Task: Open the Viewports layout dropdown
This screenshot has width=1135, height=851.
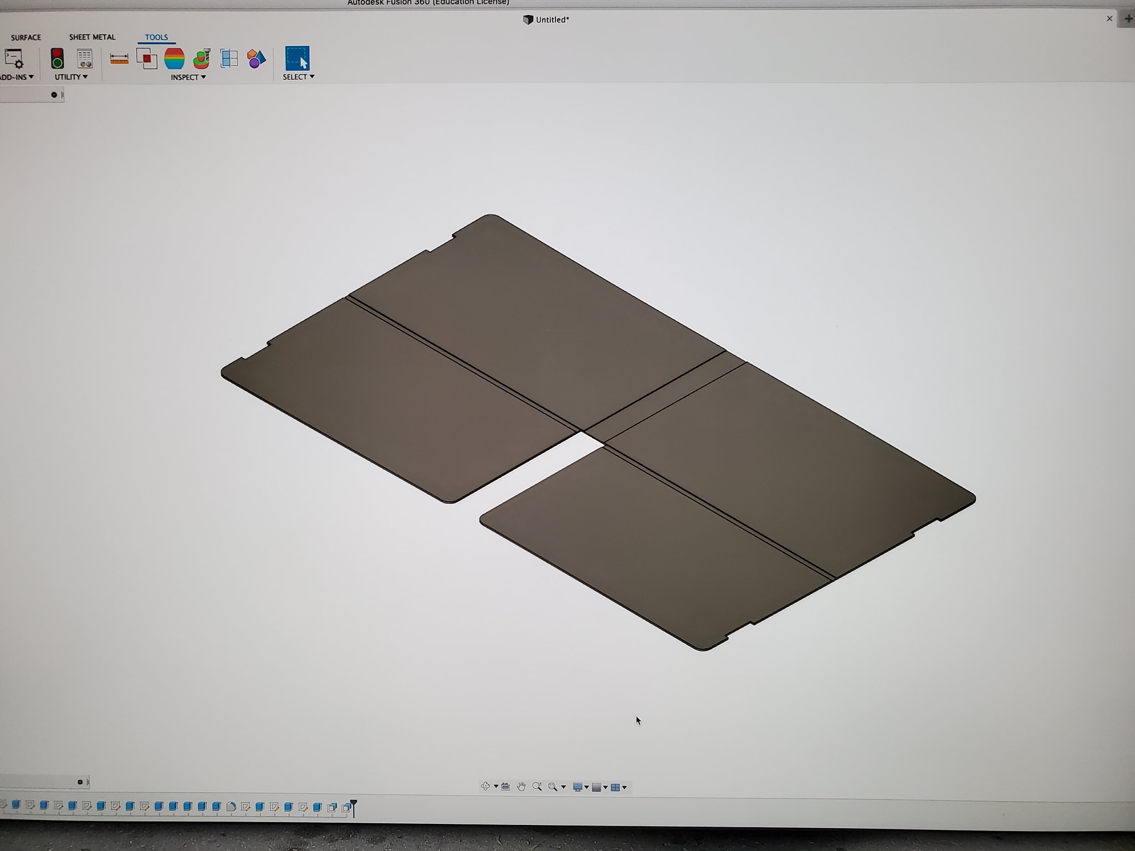Action: point(616,787)
